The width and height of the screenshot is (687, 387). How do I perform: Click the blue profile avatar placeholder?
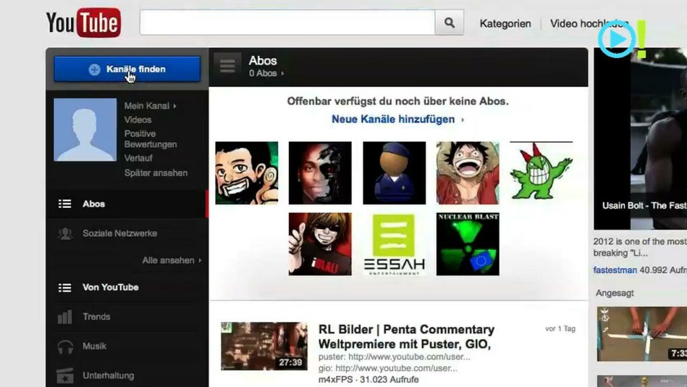[85, 130]
